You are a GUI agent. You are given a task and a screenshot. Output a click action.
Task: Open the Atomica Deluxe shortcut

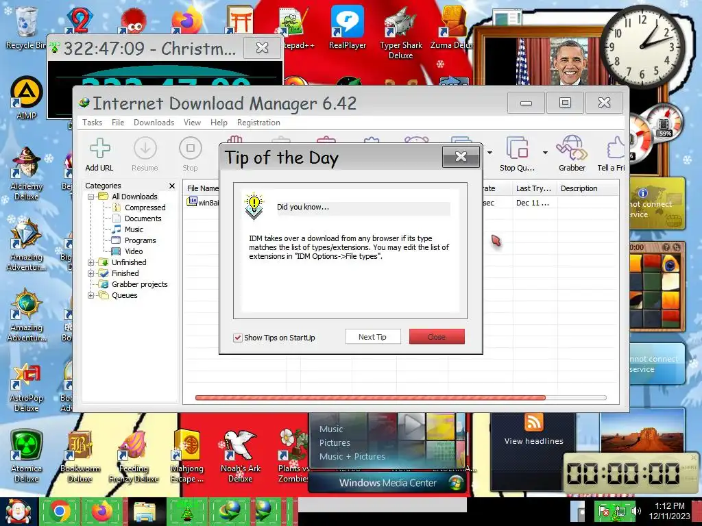pyautogui.click(x=27, y=456)
